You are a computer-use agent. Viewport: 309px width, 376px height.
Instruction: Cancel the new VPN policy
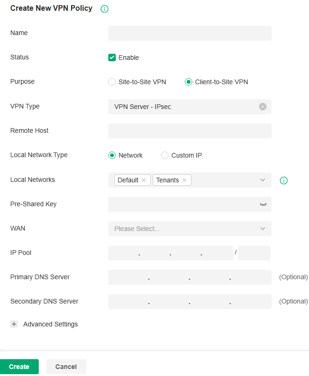[x=66, y=367]
